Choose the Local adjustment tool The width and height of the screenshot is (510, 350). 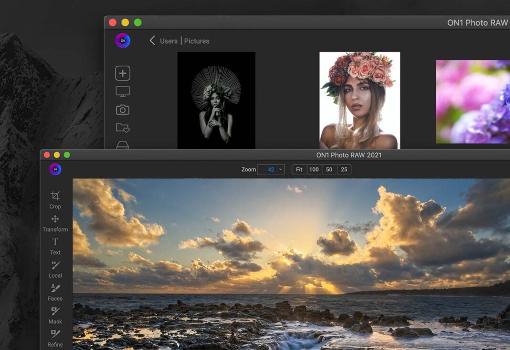55,265
